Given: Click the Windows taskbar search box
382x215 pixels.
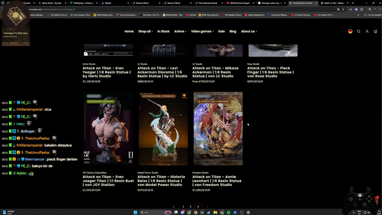Looking at the screenshot, I should pos(155,212).
